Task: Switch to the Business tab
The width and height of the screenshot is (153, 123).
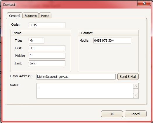Action: [x=31, y=16]
